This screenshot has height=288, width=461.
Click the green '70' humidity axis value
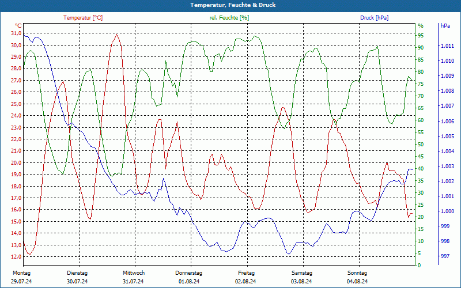pos(421,96)
